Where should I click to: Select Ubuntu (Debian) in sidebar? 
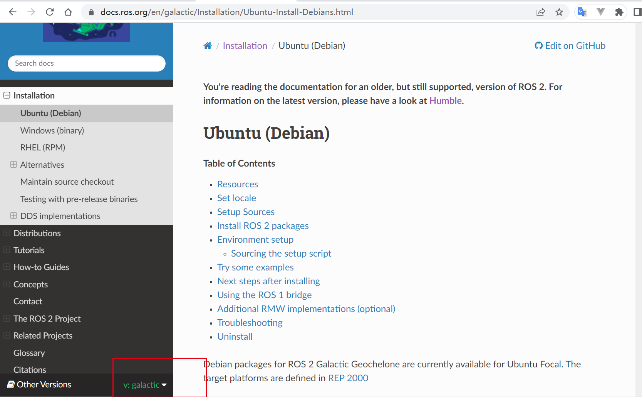pos(87,113)
